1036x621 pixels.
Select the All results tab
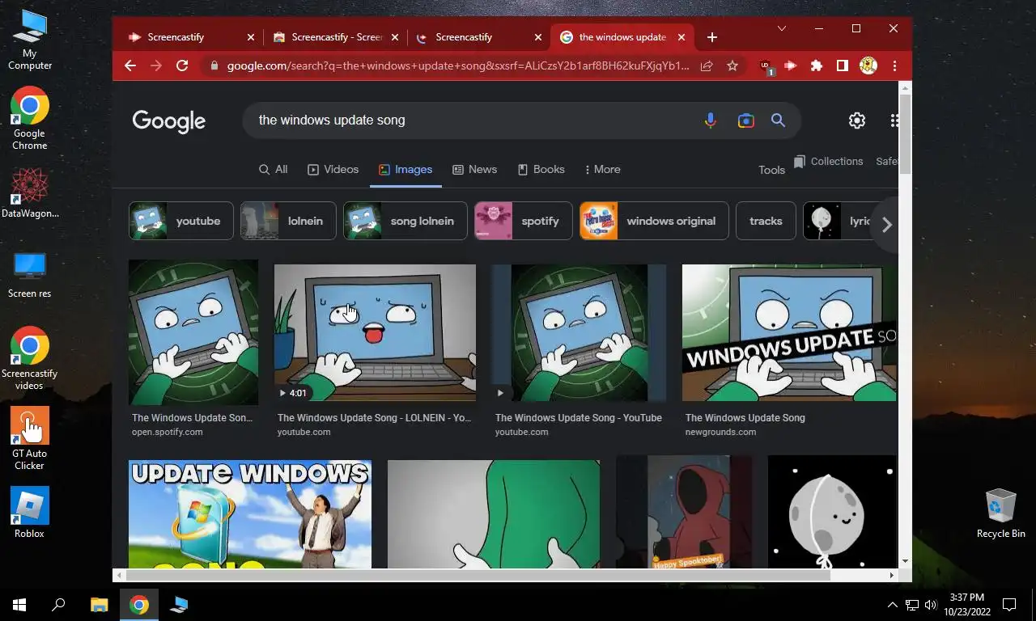click(273, 169)
